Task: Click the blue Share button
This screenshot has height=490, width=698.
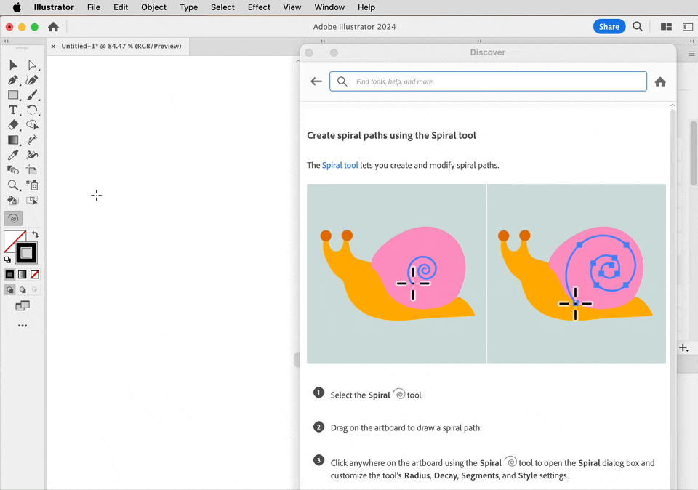Action: (x=609, y=27)
